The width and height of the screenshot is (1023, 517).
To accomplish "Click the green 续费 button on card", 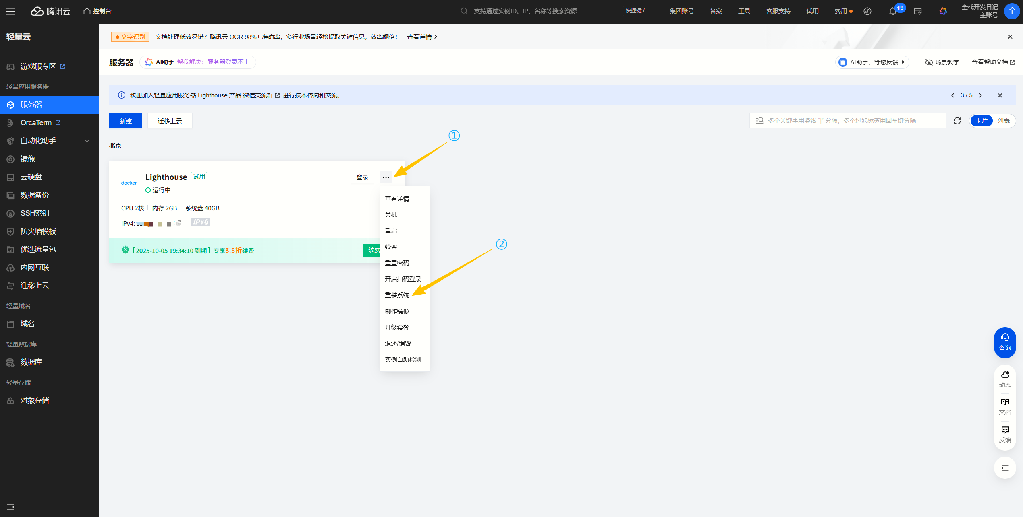I will (371, 250).
